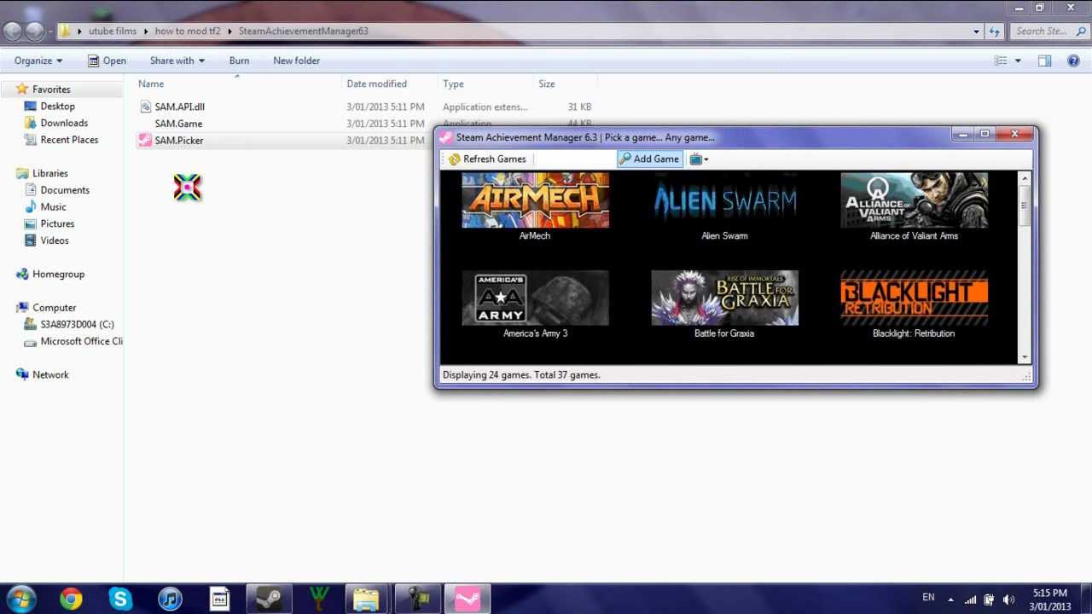Sort files by Date modified column
This screenshot has width=1092, height=614.
(x=376, y=84)
